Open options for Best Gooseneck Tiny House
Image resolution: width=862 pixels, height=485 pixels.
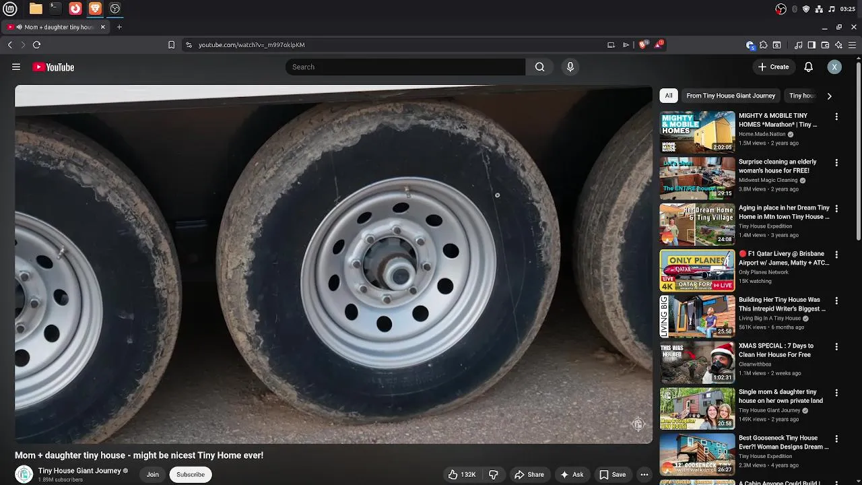click(x=836, y=439)
